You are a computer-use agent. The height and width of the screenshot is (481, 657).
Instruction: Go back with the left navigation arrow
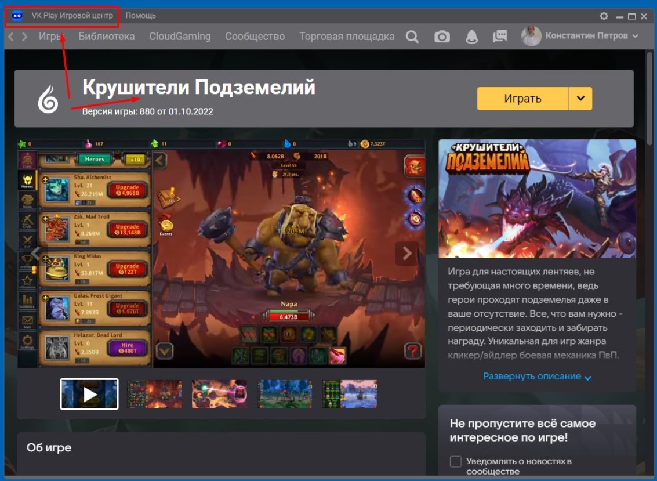[x=11, y=37]
